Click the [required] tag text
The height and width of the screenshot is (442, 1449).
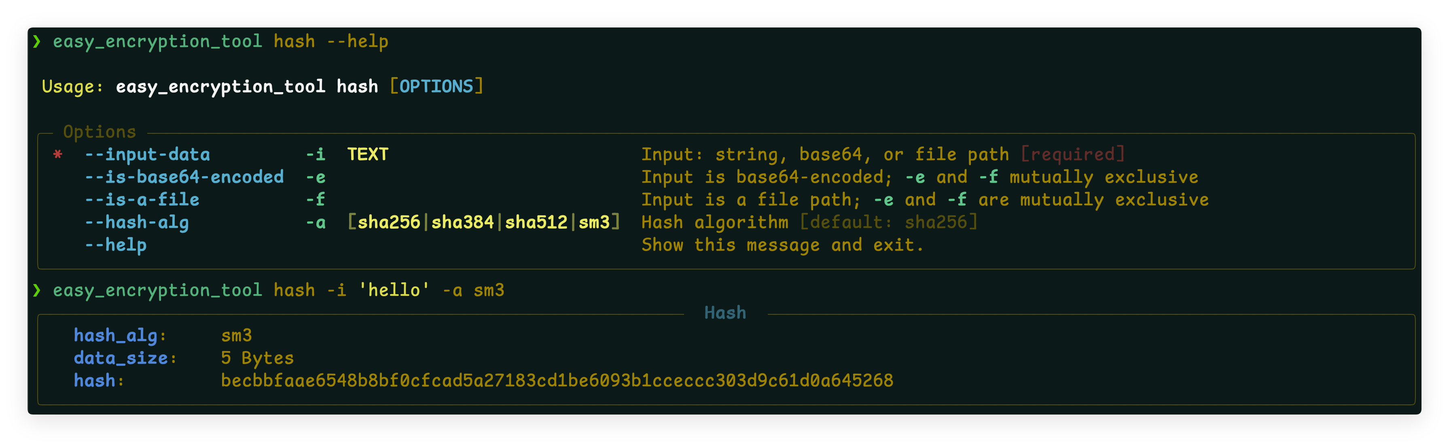pos(1073,154)
